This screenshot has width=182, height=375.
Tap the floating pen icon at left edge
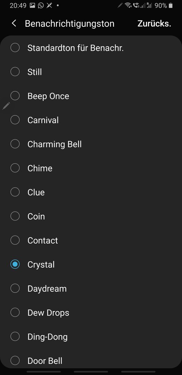7,106
